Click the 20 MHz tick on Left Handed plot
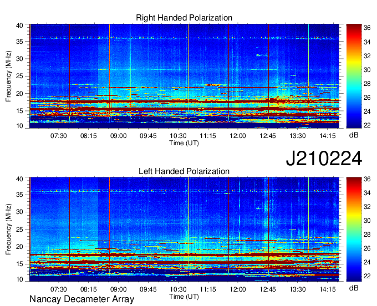The width and height of the screenshot is (377, 306). 19,247
